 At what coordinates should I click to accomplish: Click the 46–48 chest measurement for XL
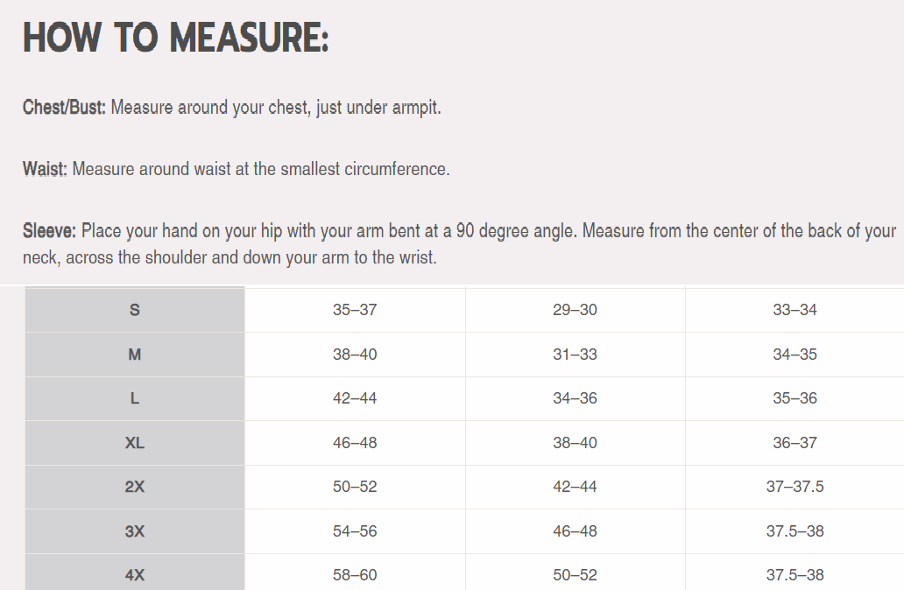point(355,443)
